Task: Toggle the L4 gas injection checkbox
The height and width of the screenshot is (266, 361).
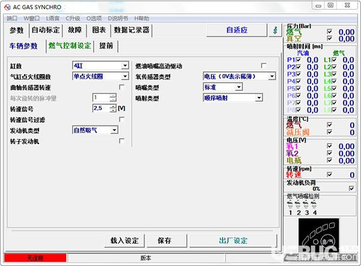Action: [334, 81]
